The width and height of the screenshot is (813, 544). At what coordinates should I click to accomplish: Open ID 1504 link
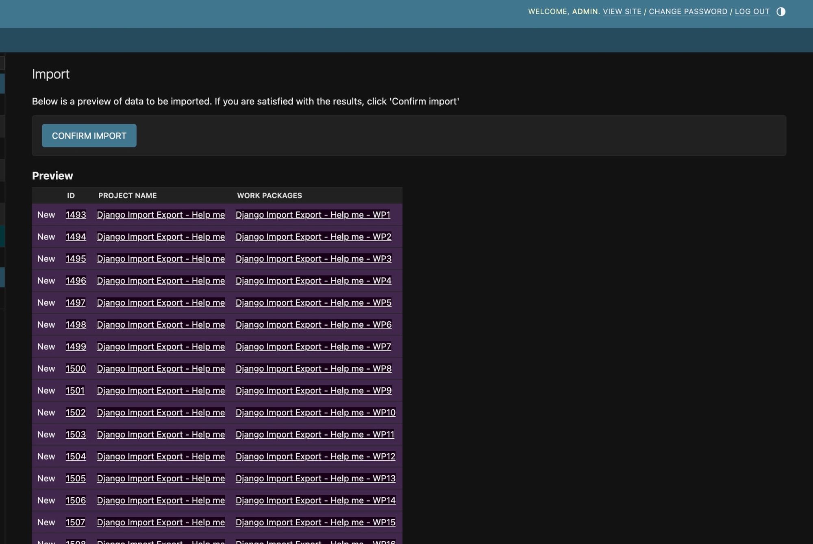[76, 456]
